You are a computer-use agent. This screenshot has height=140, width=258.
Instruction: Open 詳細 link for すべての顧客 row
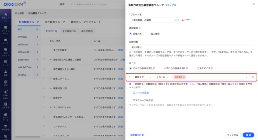(x=121, y=50)
